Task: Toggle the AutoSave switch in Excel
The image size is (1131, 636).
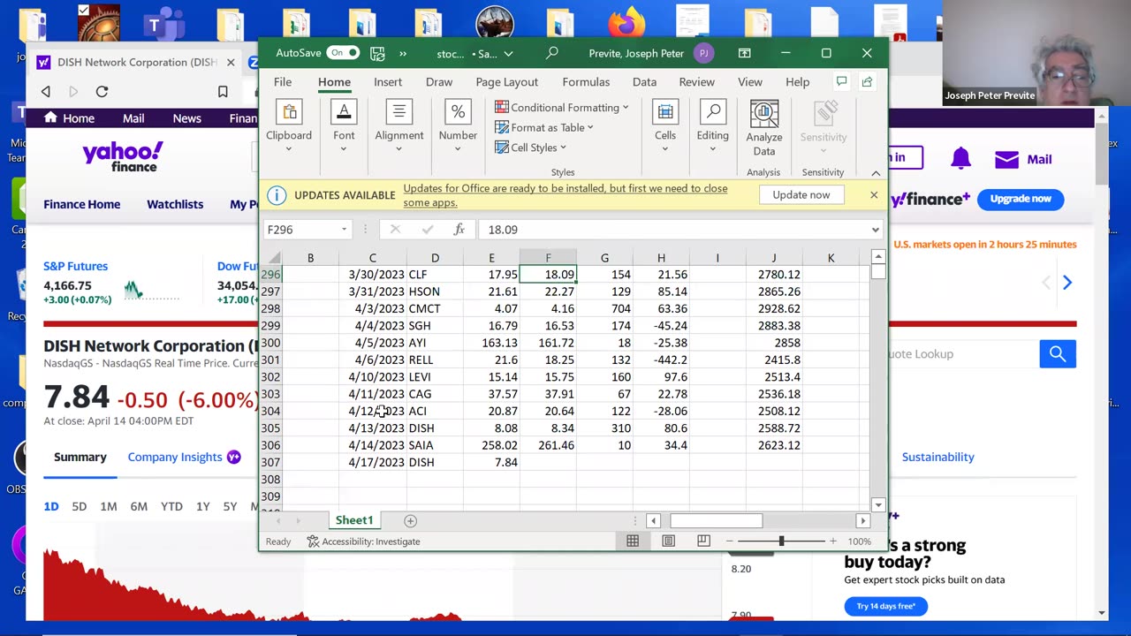Action: click(342, 53)
